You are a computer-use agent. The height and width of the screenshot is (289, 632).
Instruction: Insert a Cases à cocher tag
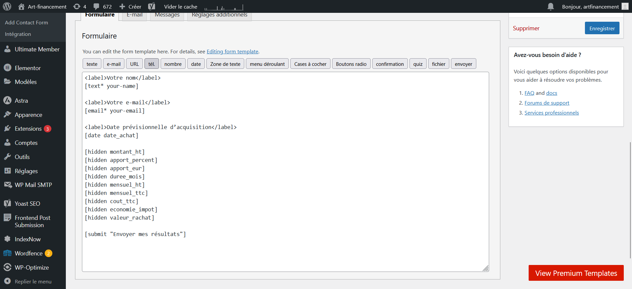(x=310, y=64)
